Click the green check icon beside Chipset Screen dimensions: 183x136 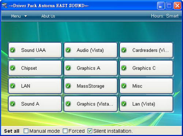[x=12, y=68]
